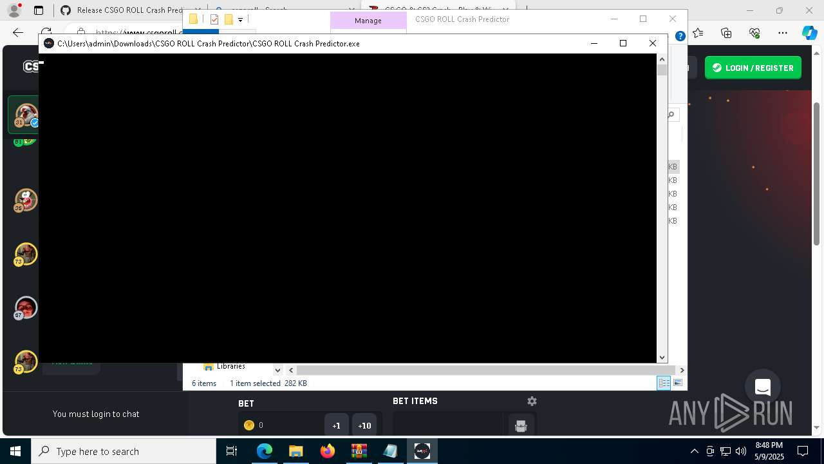Click LOGIN / REGISTER button
824x464 pixels.
[x=753, y=68]
